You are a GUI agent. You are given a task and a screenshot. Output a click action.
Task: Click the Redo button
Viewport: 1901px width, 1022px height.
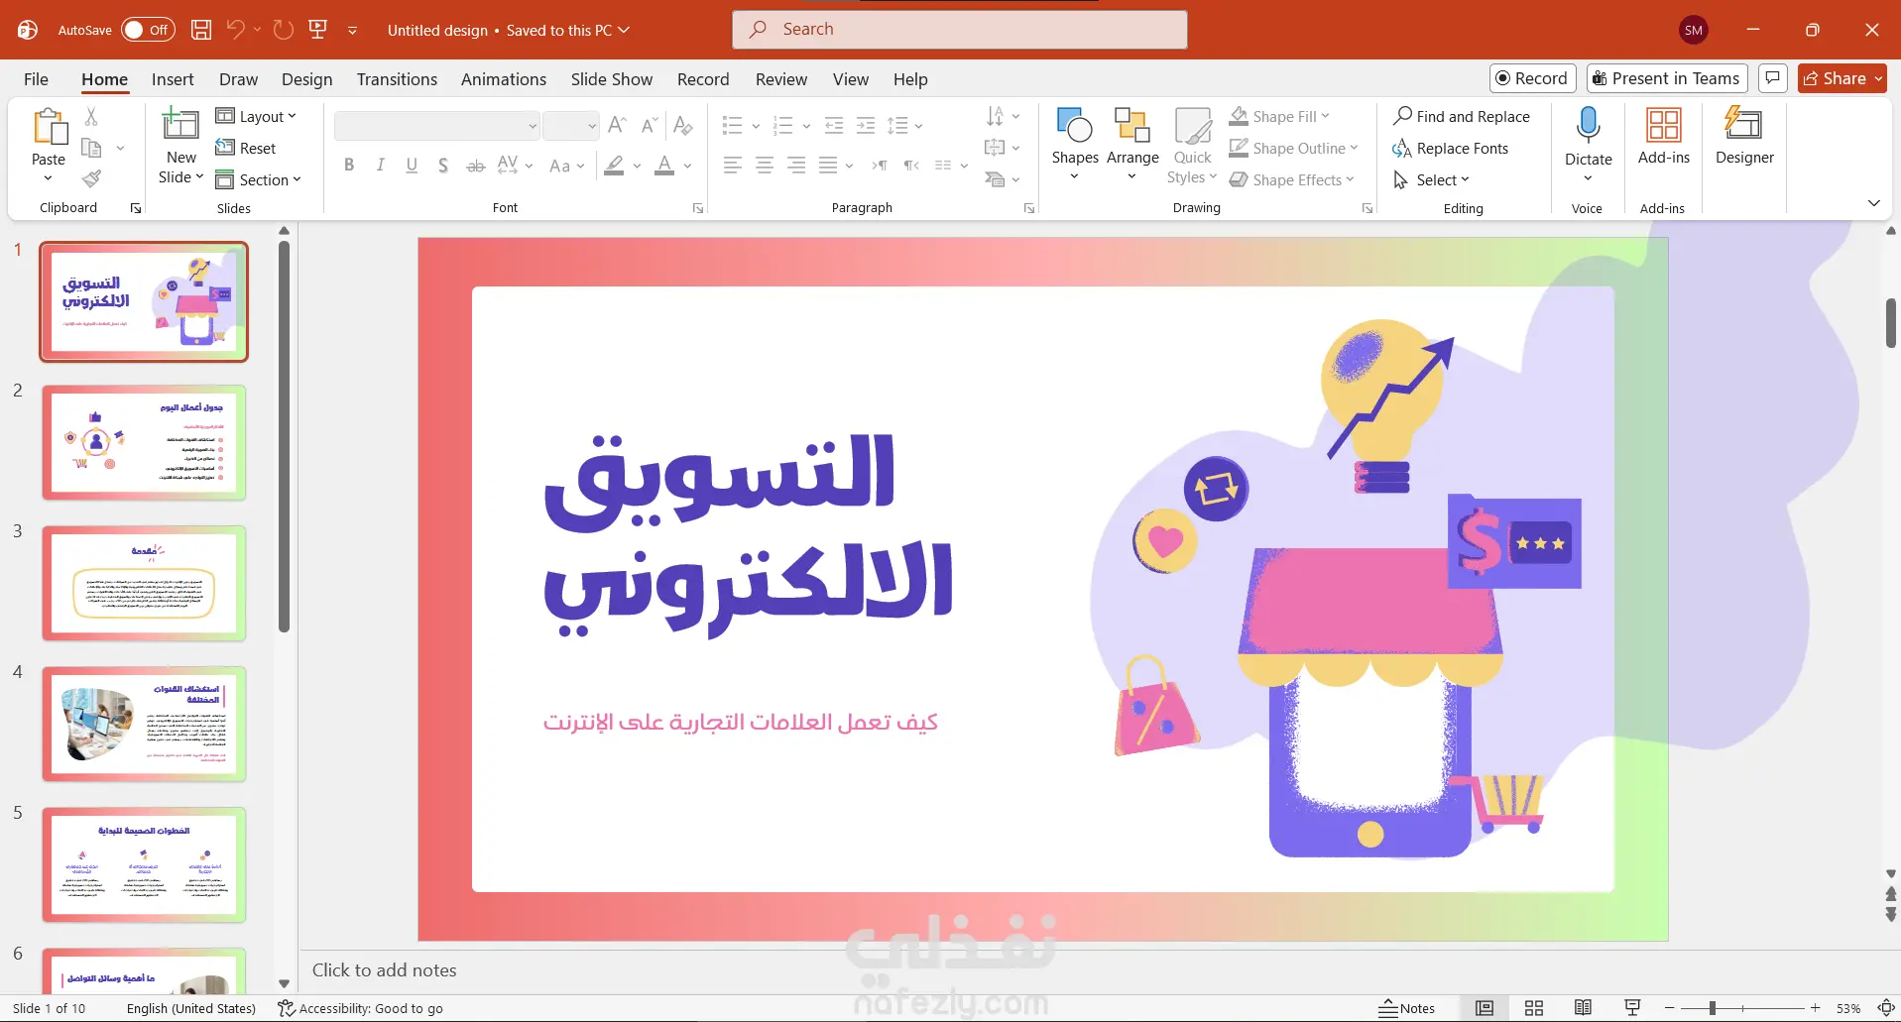(284, 30)
